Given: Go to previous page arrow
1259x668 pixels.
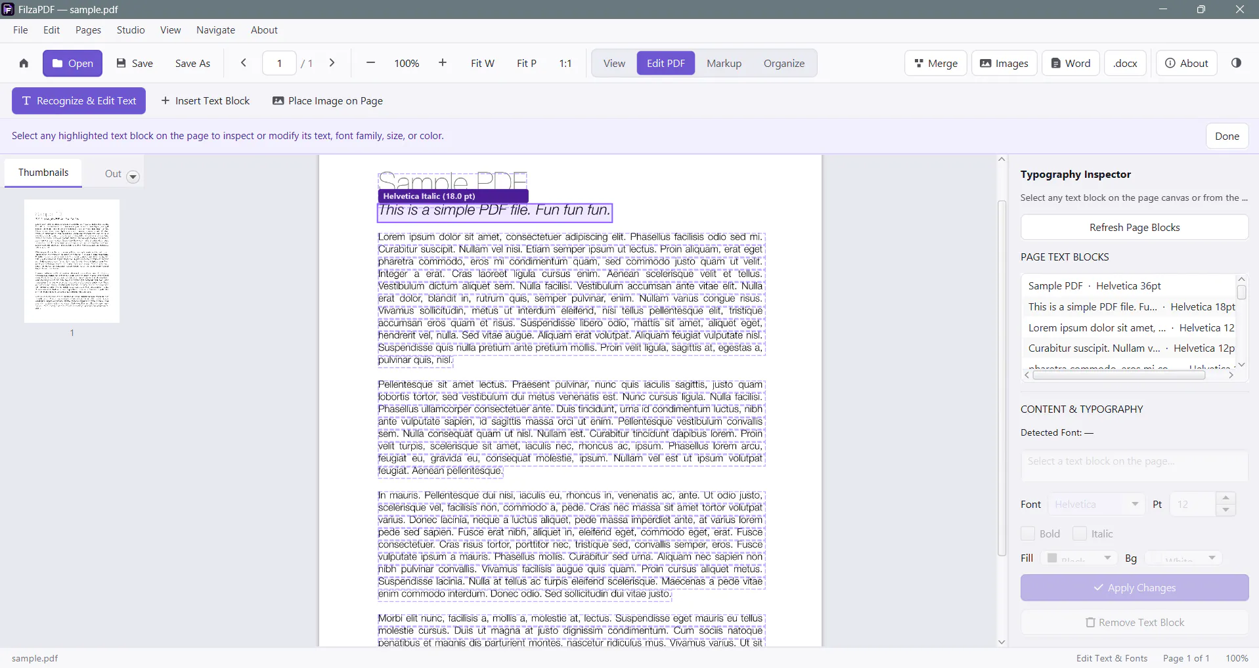Looking at the screenshot, I should click(244, 63).
